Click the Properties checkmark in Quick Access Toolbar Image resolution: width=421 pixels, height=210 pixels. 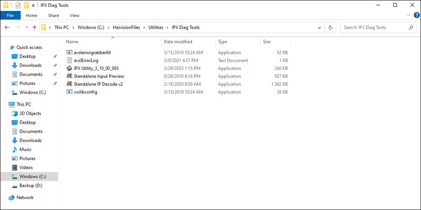click(x=18, y=5)
